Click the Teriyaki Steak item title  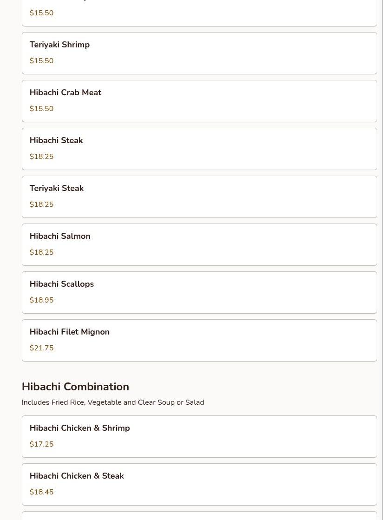tap(57, 189)
